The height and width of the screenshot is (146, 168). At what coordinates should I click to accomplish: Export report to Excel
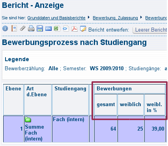pyautogui.click(x=57, y=28)
